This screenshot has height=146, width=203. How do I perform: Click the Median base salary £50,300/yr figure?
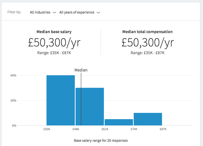54,43
